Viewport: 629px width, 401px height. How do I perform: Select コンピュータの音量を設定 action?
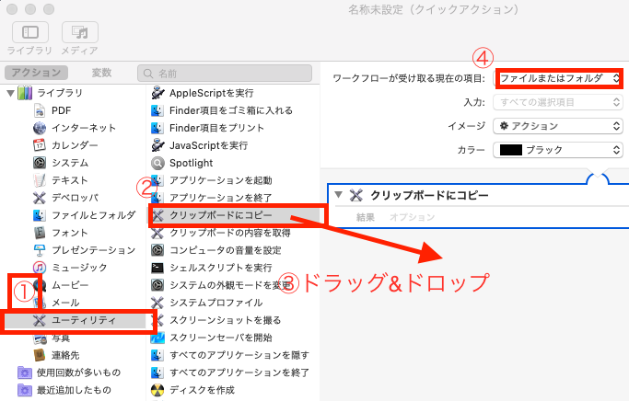point(216,250)
